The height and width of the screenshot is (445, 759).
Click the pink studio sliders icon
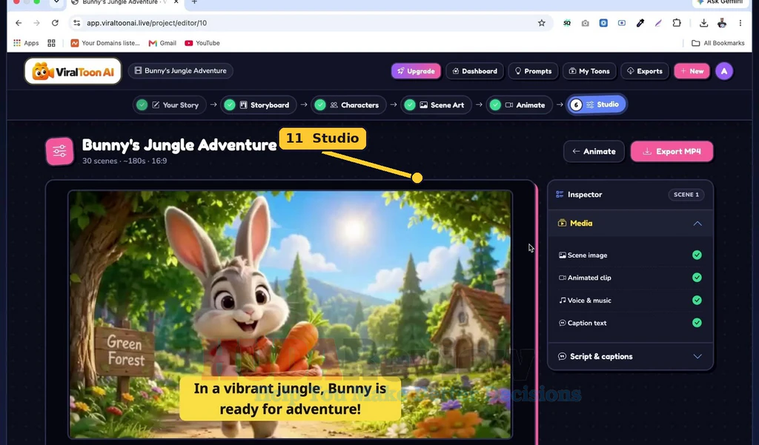(59, 151)
